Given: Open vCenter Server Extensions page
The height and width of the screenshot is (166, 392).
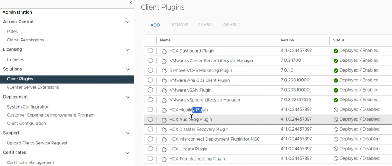Looking at the screenshot, I should [x=33, y=87].
